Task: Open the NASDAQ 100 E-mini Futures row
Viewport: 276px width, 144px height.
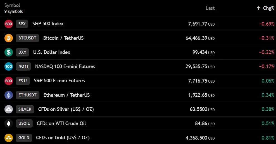Action: coord(138,66)
